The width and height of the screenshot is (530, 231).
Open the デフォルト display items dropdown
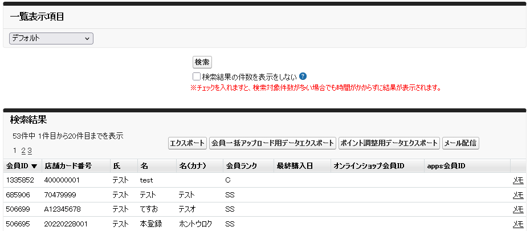51,38
